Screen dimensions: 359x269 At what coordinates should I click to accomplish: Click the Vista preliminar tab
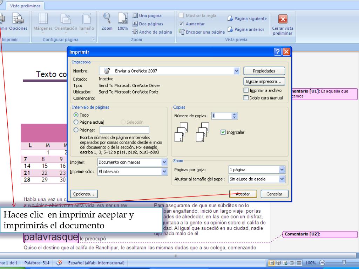pyautogui.click(x=25, y=6)
